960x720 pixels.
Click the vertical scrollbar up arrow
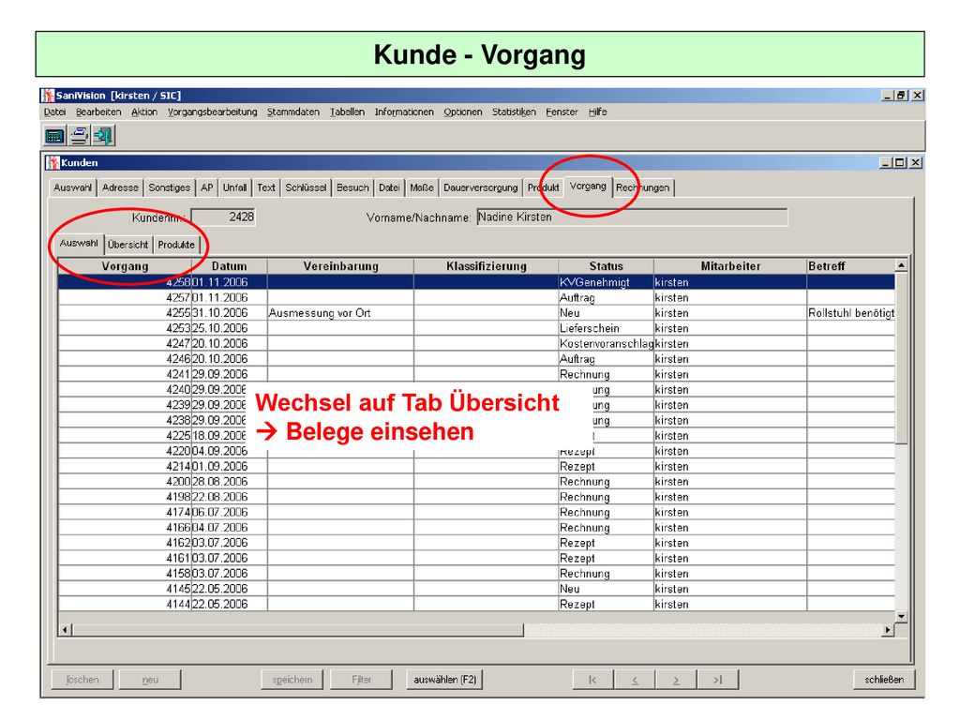[901, 265]
